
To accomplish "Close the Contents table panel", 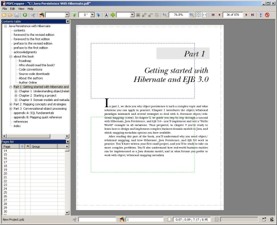I will click(x=68, y=22).
